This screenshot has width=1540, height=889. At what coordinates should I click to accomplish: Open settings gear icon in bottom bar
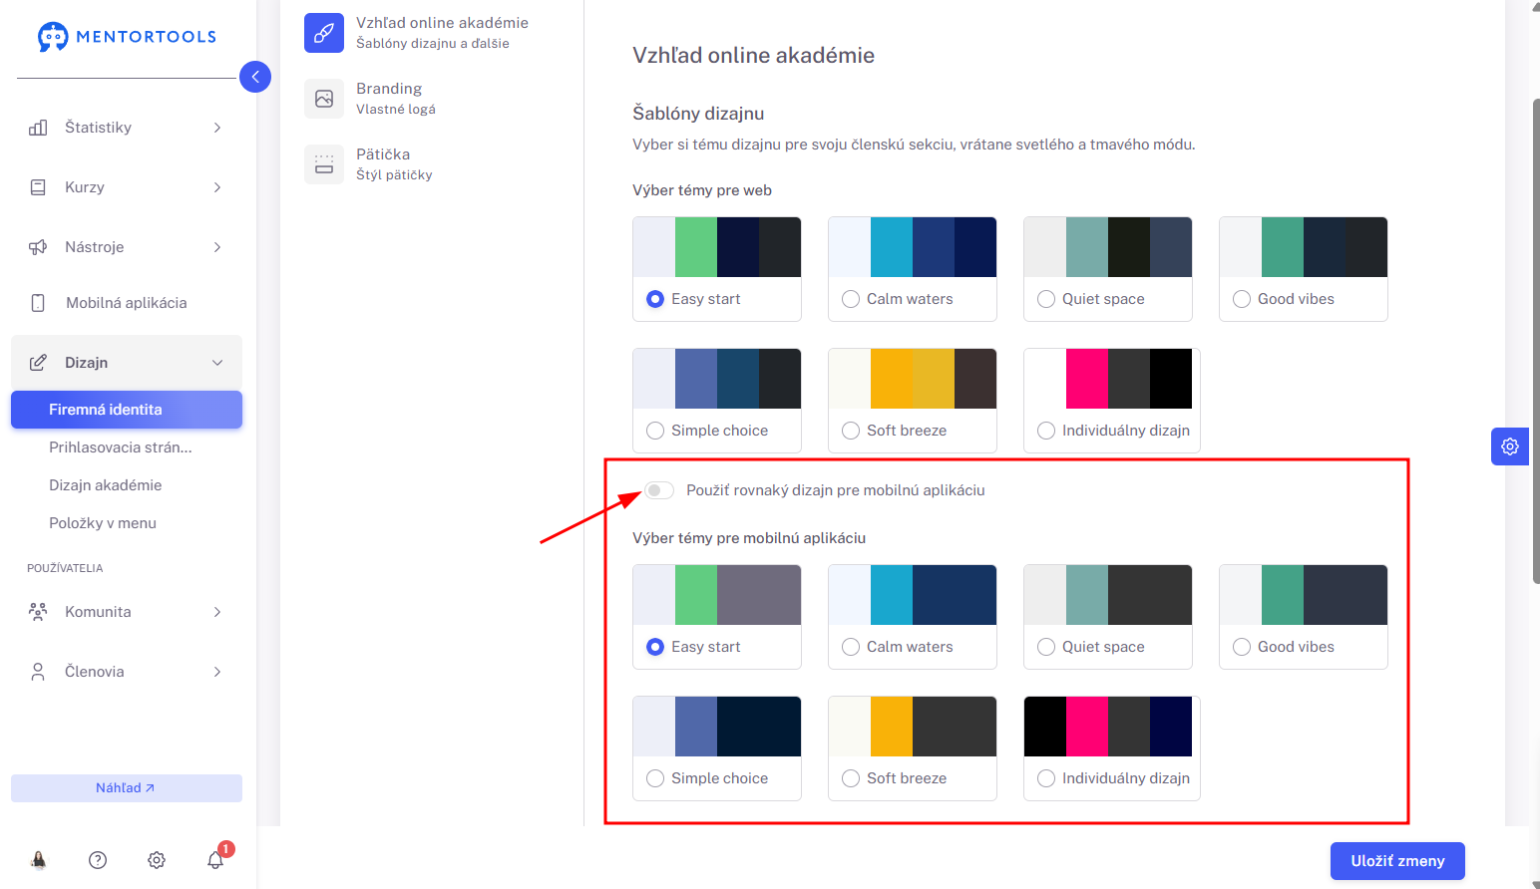[157, 860]
